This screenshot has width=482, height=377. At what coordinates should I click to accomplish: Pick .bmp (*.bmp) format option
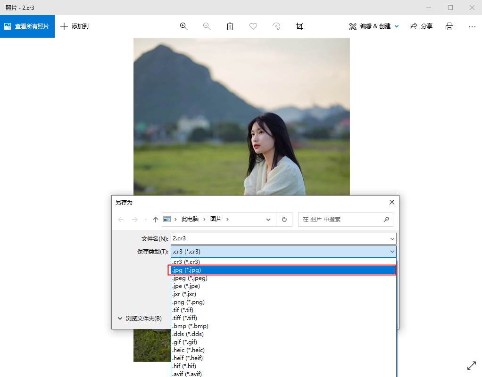(x=191, y=326)
